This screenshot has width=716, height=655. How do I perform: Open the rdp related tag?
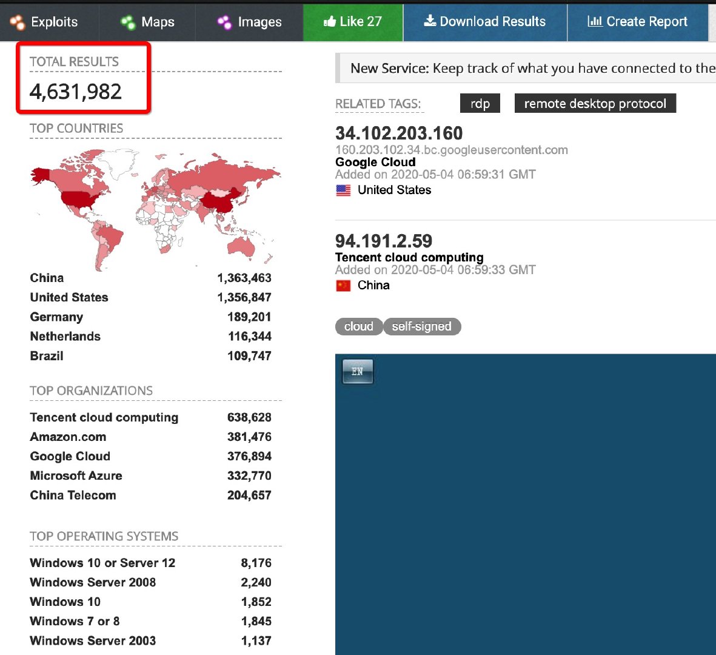click(480, 104)
